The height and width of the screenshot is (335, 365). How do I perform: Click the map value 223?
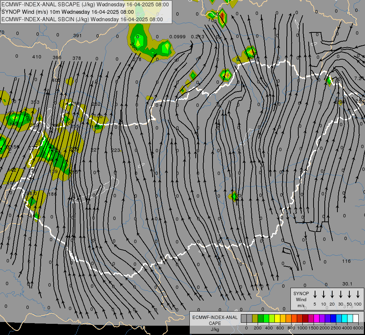pyautogui.click(x=116, y=150)
